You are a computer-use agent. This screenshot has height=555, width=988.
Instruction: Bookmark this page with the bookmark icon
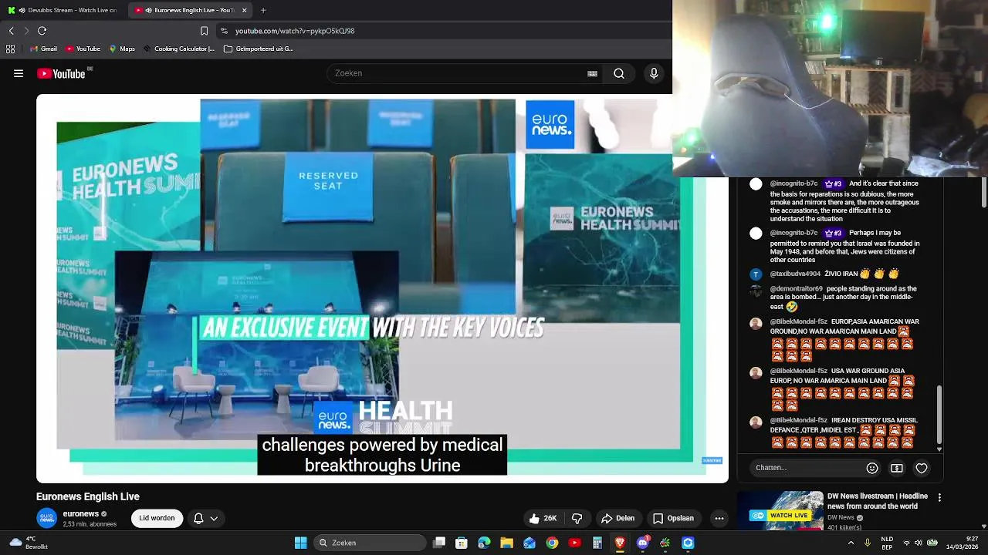click(204, 31)
